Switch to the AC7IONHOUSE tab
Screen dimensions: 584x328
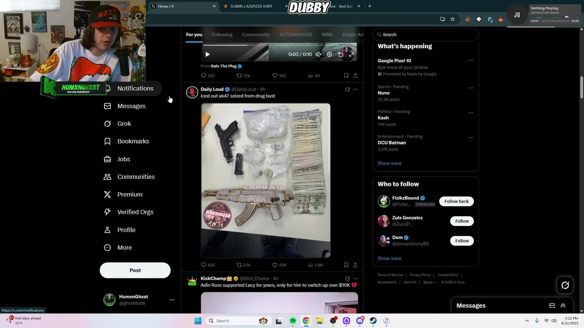click(296, 35)
